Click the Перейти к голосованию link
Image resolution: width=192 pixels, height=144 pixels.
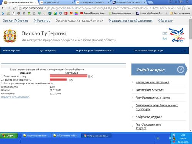point(15,97)
